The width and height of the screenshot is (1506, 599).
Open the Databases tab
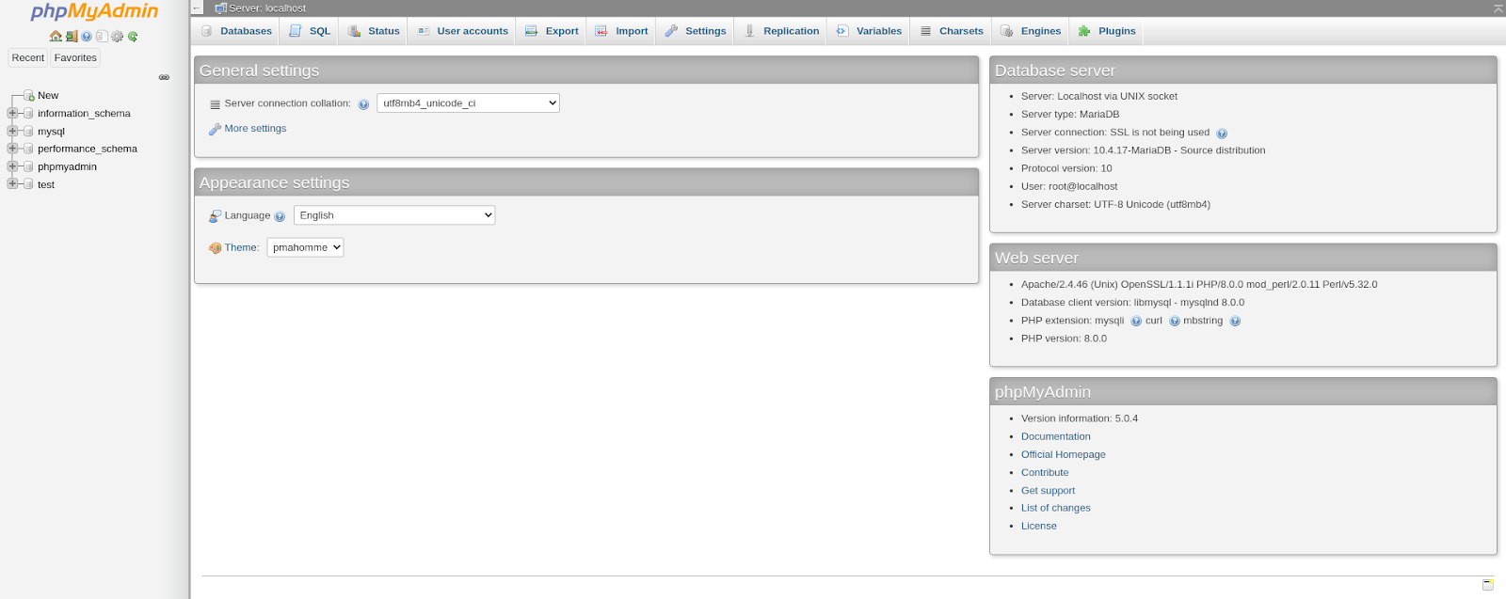pos(236,31)
